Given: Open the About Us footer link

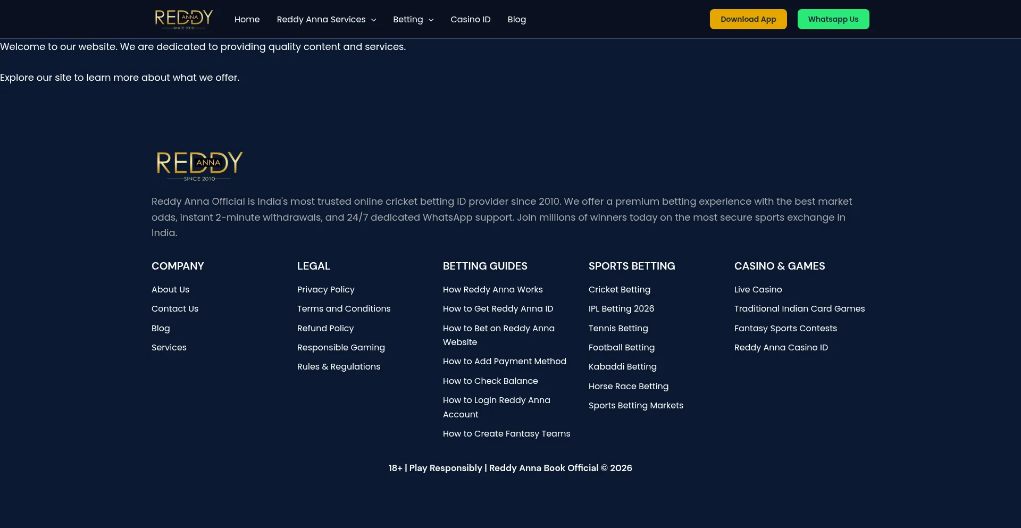Looking at the screenshot, I should [170, 289].
